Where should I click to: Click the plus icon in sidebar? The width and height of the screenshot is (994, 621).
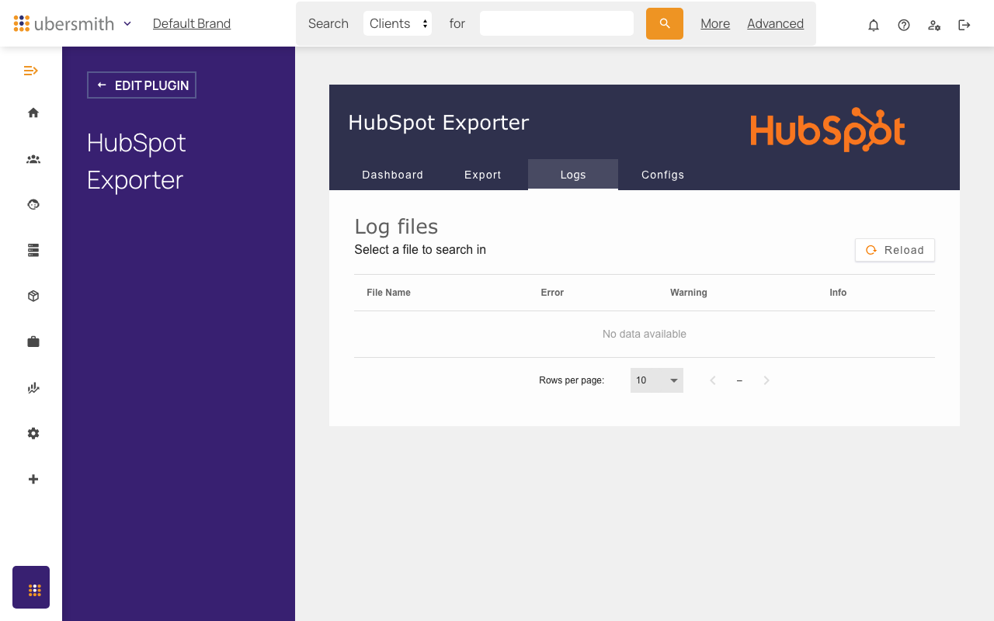[x=33, y=479]
